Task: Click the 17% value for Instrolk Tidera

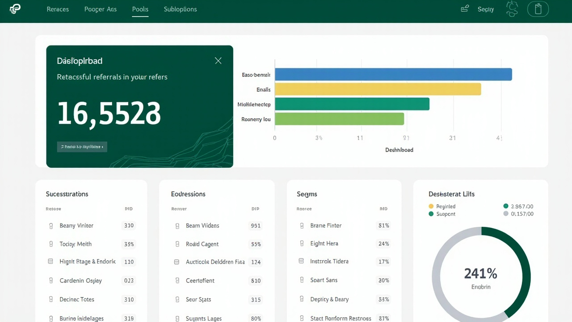Action: [383, 262]
